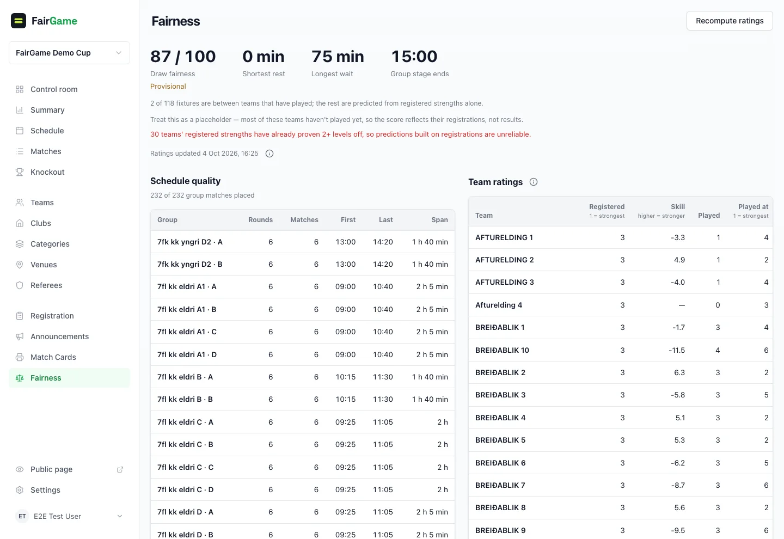Click the Announcements megaphone icon
Image resolution: width=784 pixels, height=539 pixels.
20,336
